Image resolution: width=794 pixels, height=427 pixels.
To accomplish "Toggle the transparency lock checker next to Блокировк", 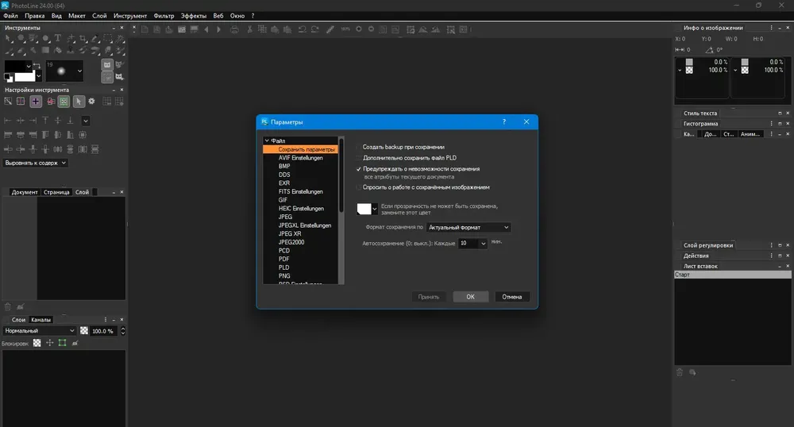I will pos(37,343).
